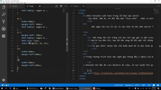Click the h4 selector in CSS
This screenshot has width=161, height=90.
18,19
